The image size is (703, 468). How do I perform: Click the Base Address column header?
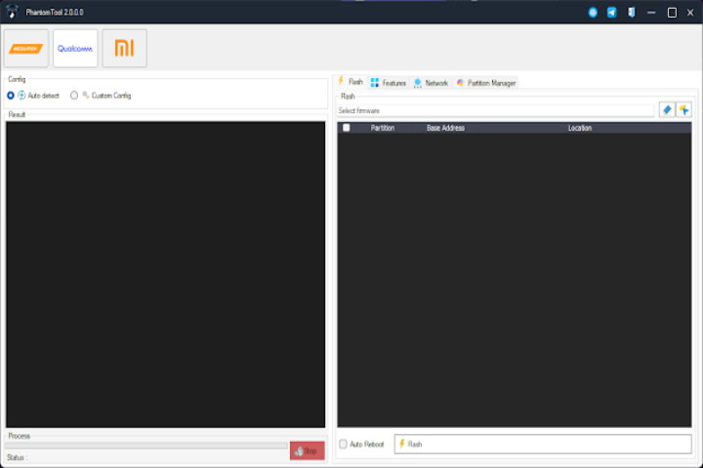tap(445, 128)
